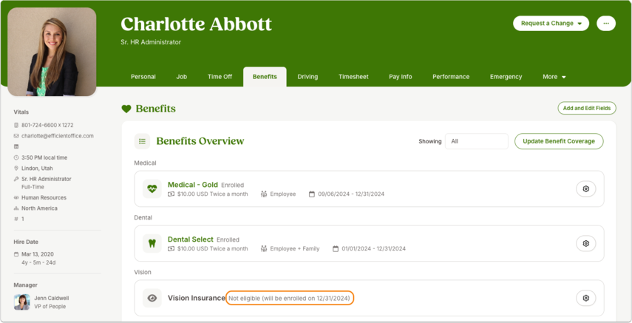View the Performance tab
The image size is (632, 323).
(x=451, y=77)
